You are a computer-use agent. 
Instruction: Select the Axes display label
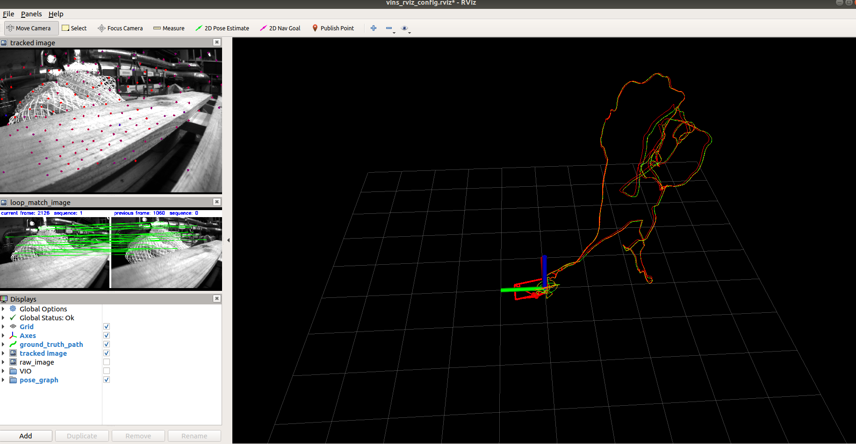coord(28,335)
